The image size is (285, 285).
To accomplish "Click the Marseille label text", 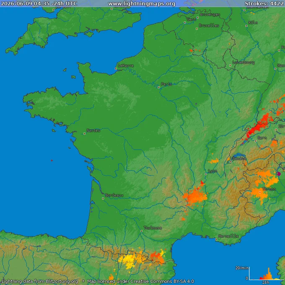I will point(228,236).
